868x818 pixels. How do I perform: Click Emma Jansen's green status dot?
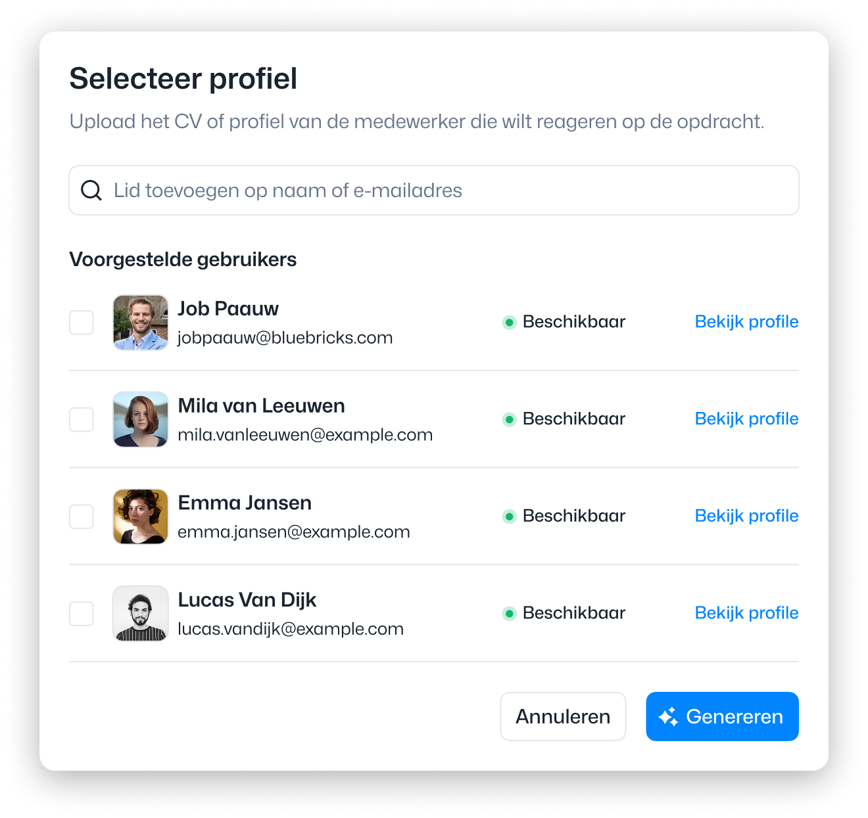coord(509,516)
